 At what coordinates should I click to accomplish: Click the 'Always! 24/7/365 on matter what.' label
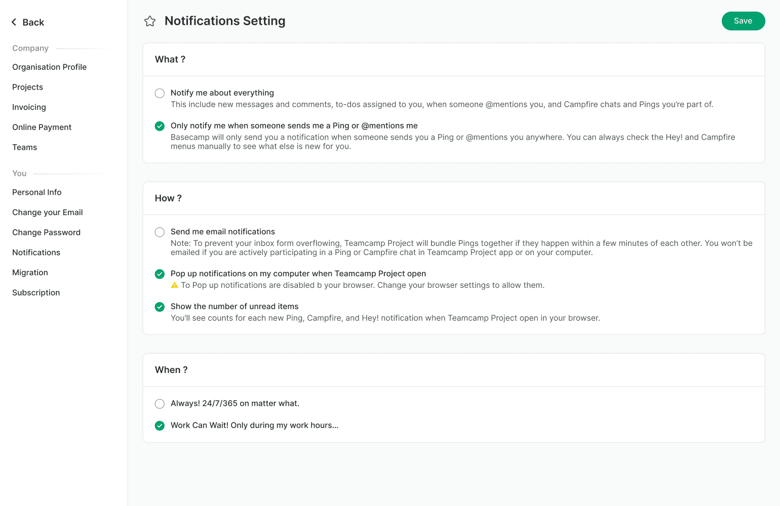coord(235,403)
